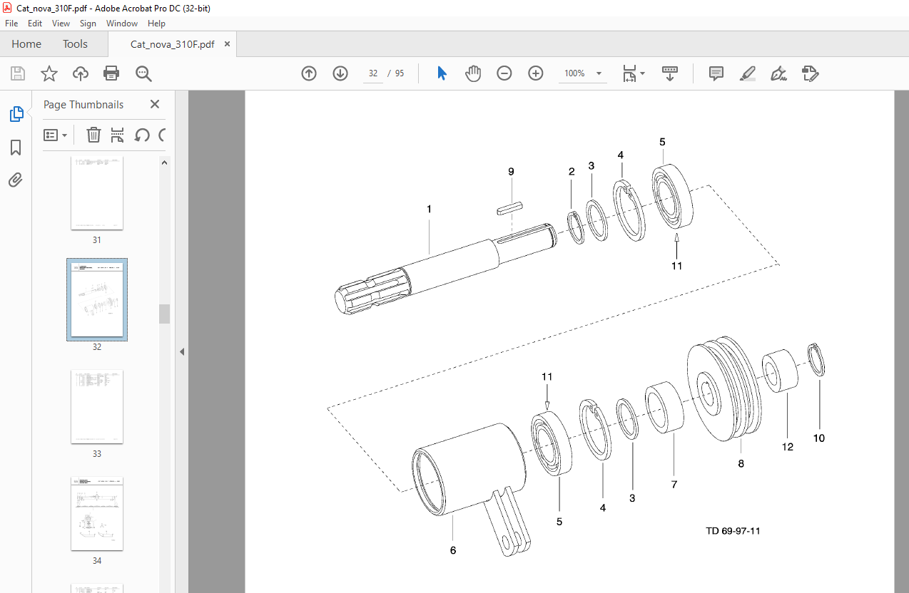This screenshot has height=593, width=909.
Task: Open the File menu
Action: click(x=11, y=24)
